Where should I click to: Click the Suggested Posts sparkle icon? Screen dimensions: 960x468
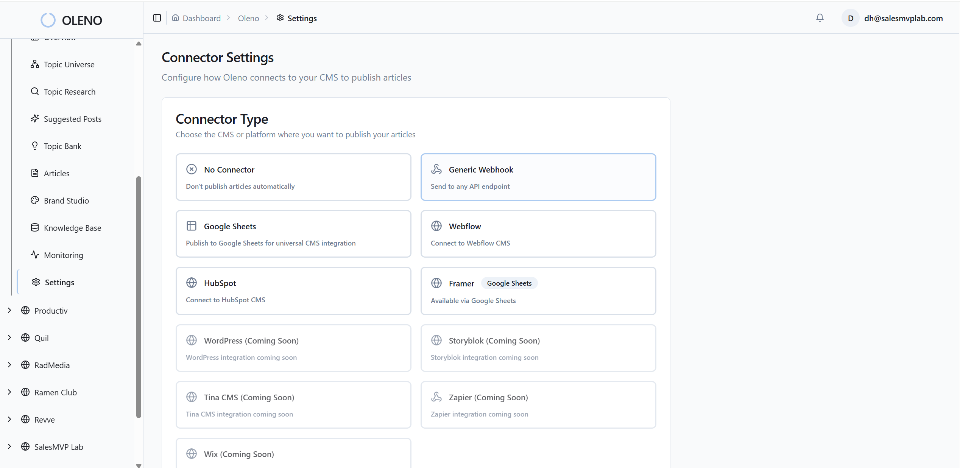pos(35,119)
